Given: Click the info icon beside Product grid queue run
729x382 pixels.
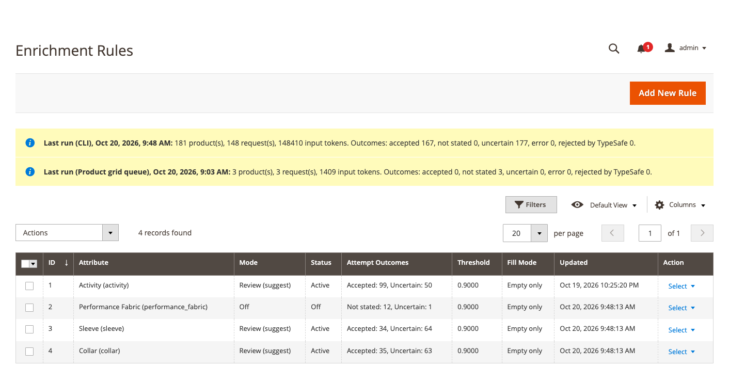Looking at the screenshot, I should point(30,172).
